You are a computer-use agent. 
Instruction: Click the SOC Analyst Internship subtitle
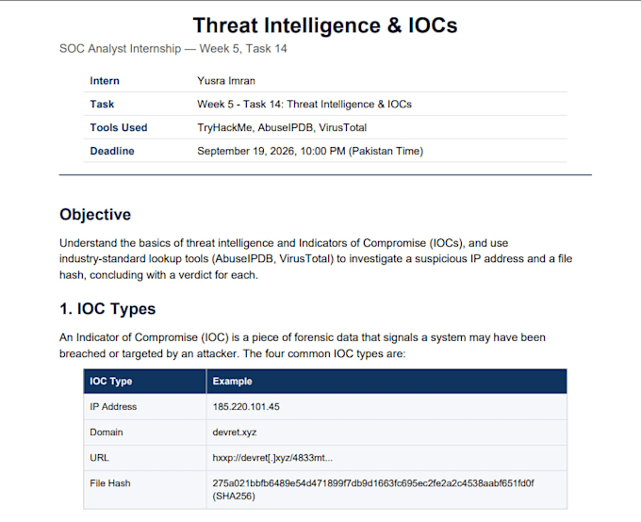[173, 49]
